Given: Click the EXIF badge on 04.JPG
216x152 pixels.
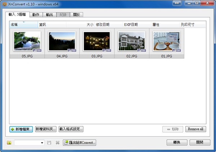Looking at the screenshot, I should pos(74,50).
